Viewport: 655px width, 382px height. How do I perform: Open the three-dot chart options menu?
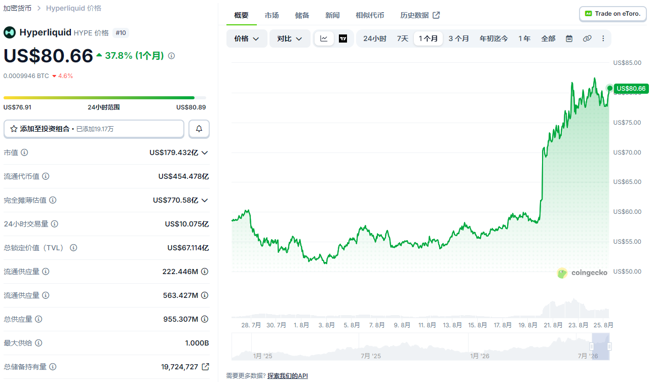pos(603,39)
